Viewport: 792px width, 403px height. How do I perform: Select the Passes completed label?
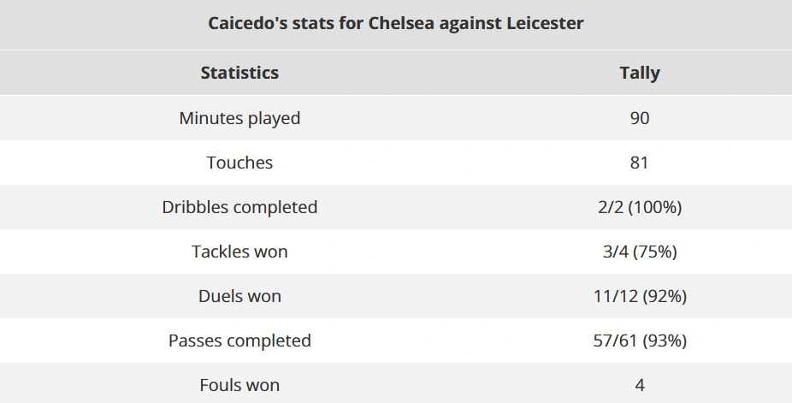click(x=239, y=341)
